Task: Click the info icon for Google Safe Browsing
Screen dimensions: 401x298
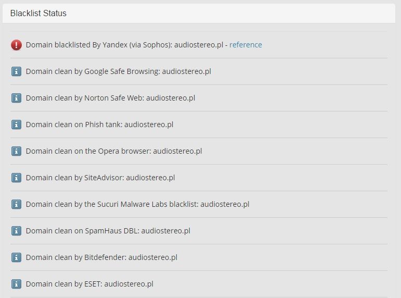Action: point(16,71)
